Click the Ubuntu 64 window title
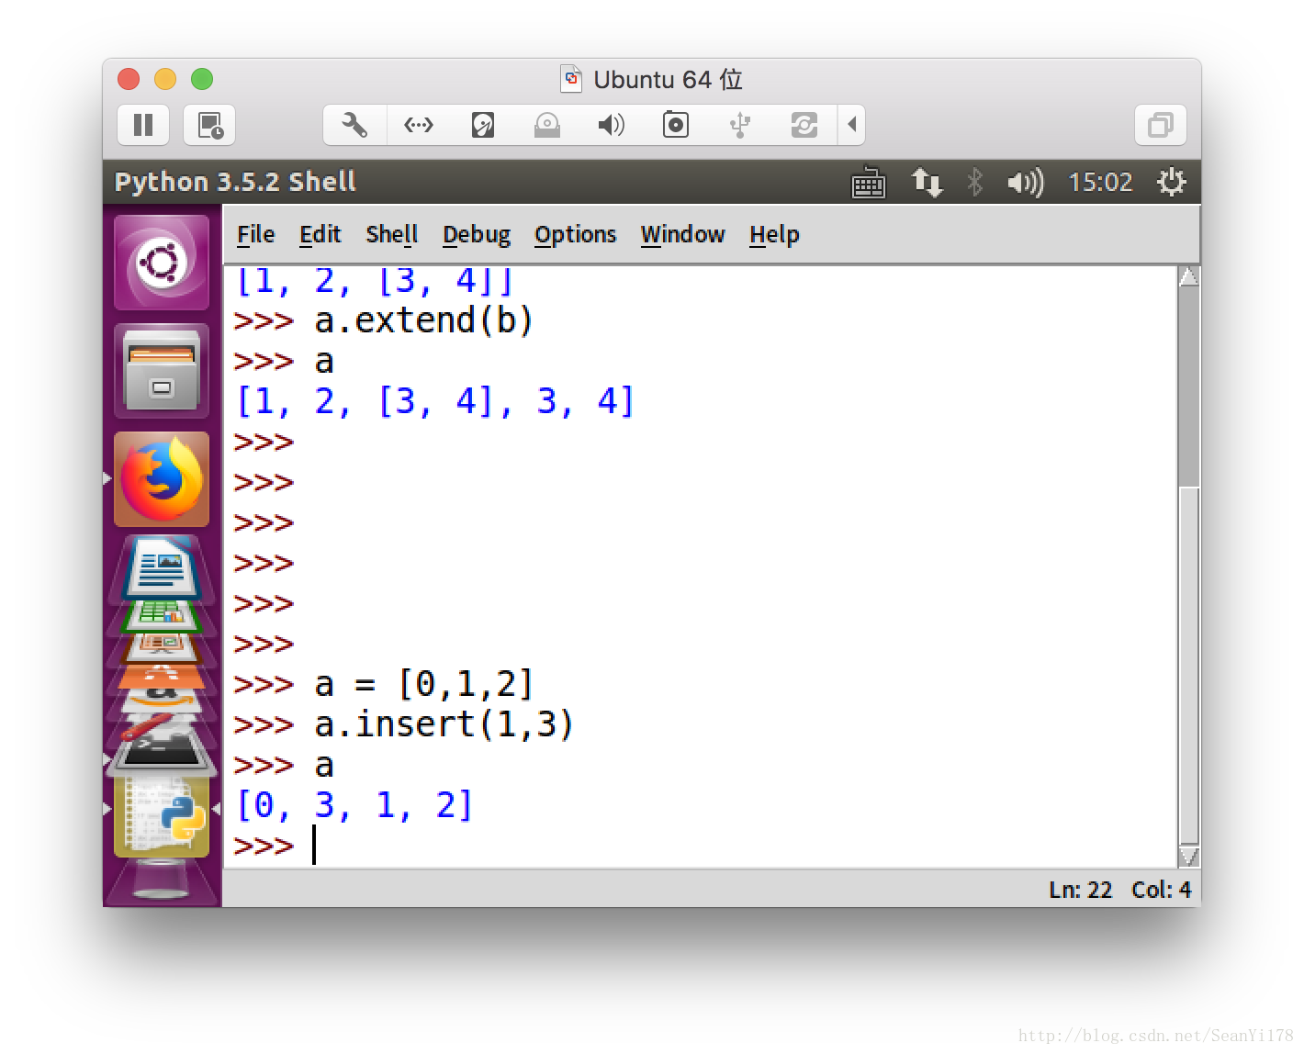This screenshot has height=1054, width=1304. pos(668,80)
